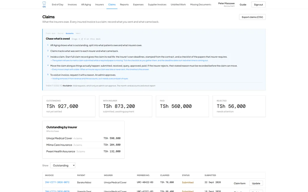Open Claim form for Baraka Ndosi's invoice

[239, 183]
